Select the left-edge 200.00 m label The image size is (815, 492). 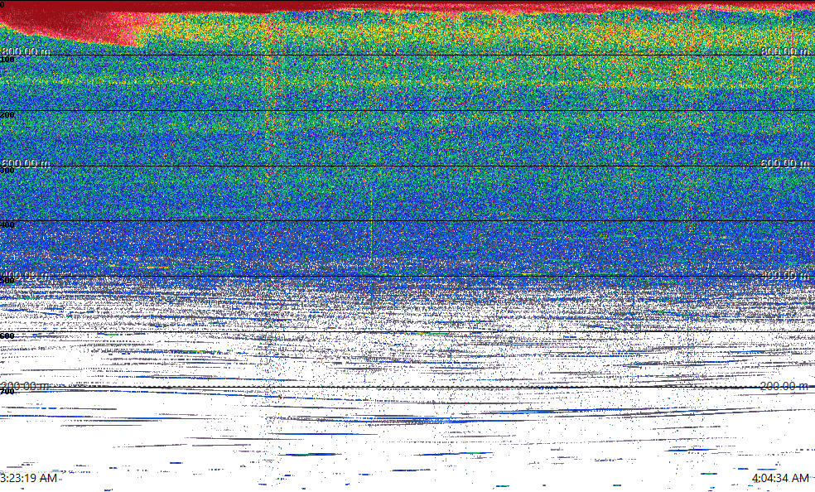pyautogui.click(x=26, y=386)
